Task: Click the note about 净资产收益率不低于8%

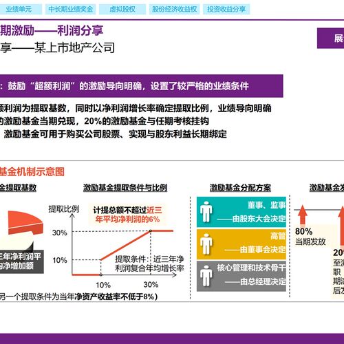Action: (x=78, y=297)
